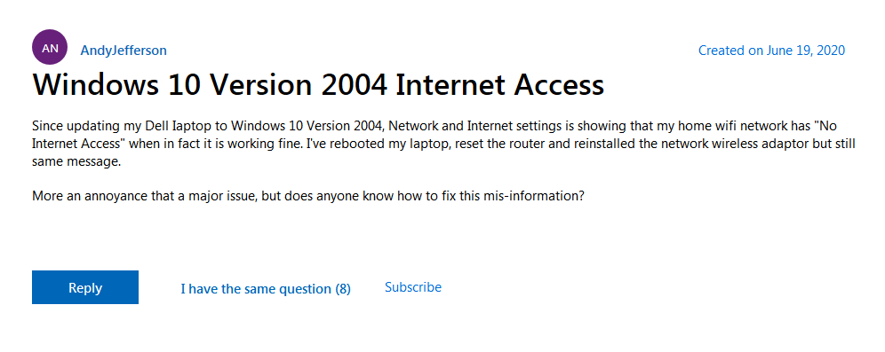
Task: Click the phrase "reset the router" in the post
Action: (x=427, y=144)
